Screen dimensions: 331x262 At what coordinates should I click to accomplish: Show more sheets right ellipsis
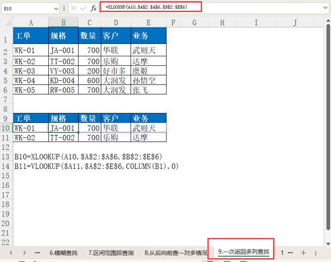coord(290,253)
